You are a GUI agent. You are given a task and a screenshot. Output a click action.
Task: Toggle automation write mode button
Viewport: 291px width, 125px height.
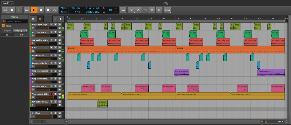point(55,10)
